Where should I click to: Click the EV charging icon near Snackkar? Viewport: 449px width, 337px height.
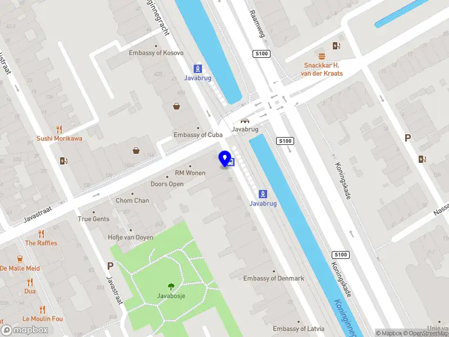[x=336, y=45]
